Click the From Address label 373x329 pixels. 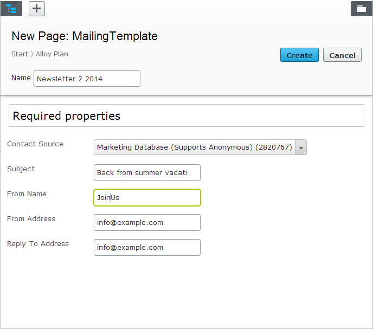pos(31,219)
